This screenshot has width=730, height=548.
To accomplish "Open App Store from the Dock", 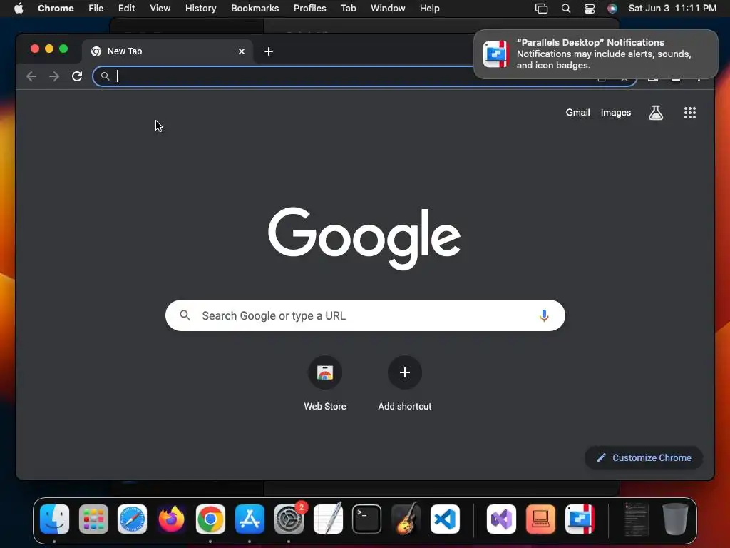I will [250, 519].
